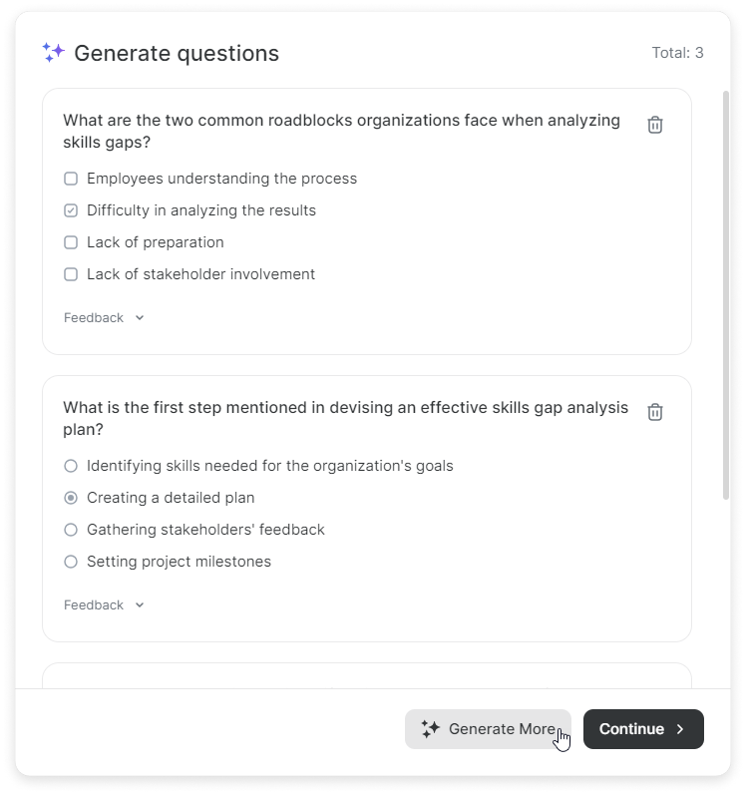Tick the 'Lack of preparation' checkbox
The width and height of the screenshot is (746, 795).
pyautogui.click(x=71, y=242)
